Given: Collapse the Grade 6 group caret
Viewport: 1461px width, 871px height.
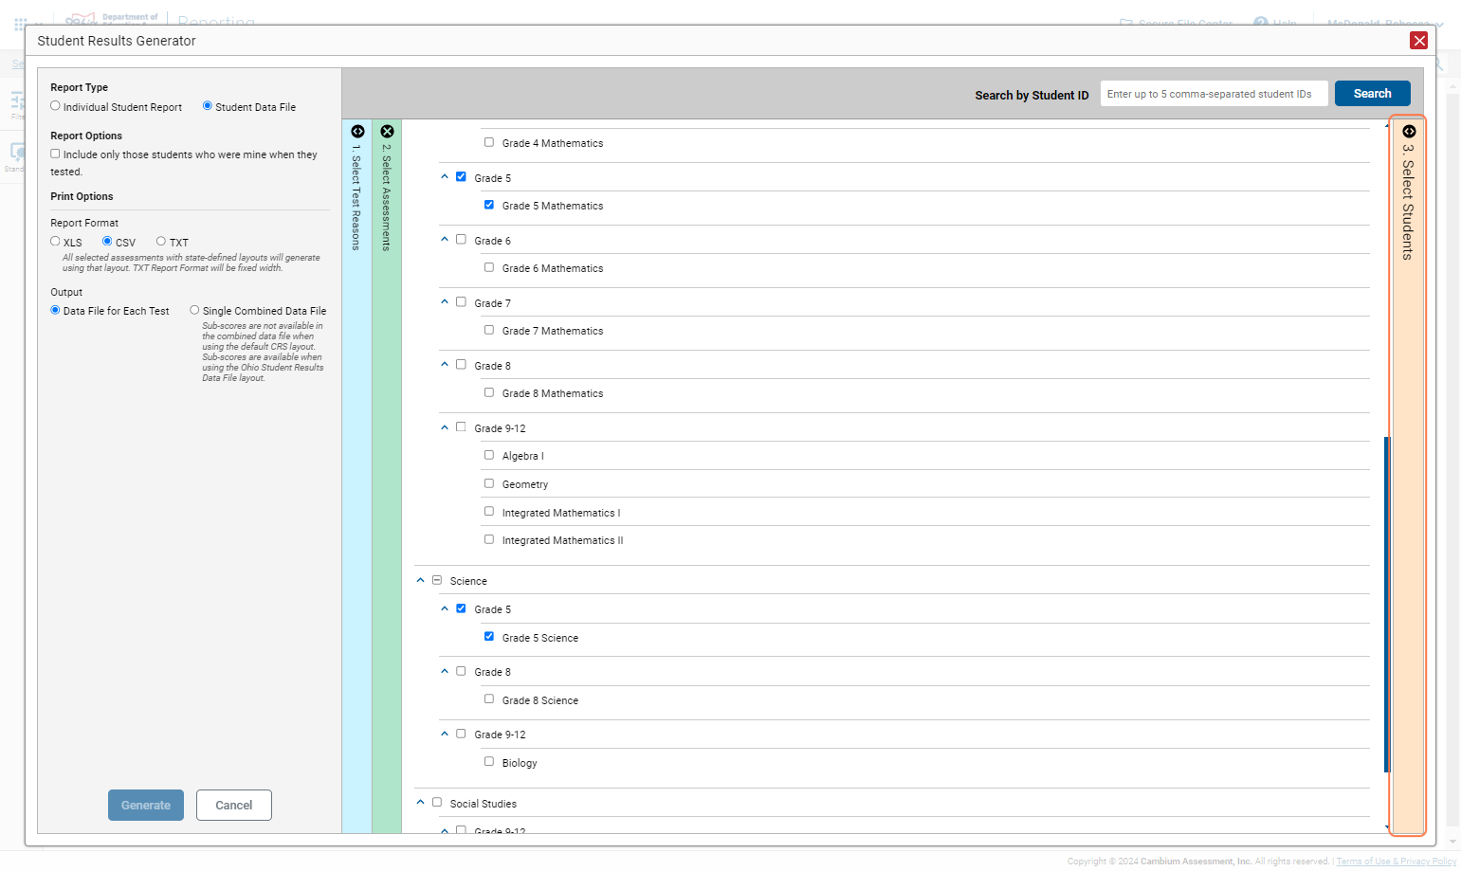Looking at the screenshot, I should (x=445, y=240).
